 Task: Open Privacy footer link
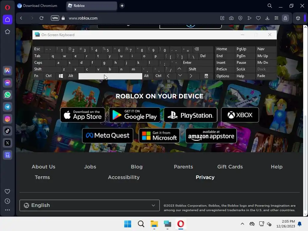[205, 177]
